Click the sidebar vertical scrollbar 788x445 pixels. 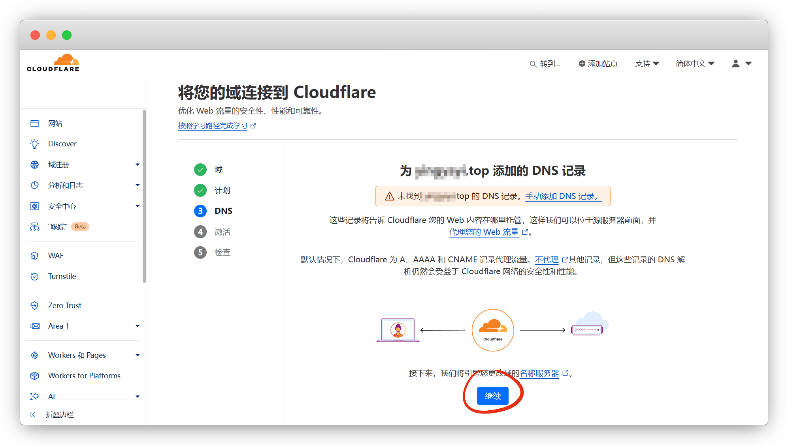tap(144, 196)
